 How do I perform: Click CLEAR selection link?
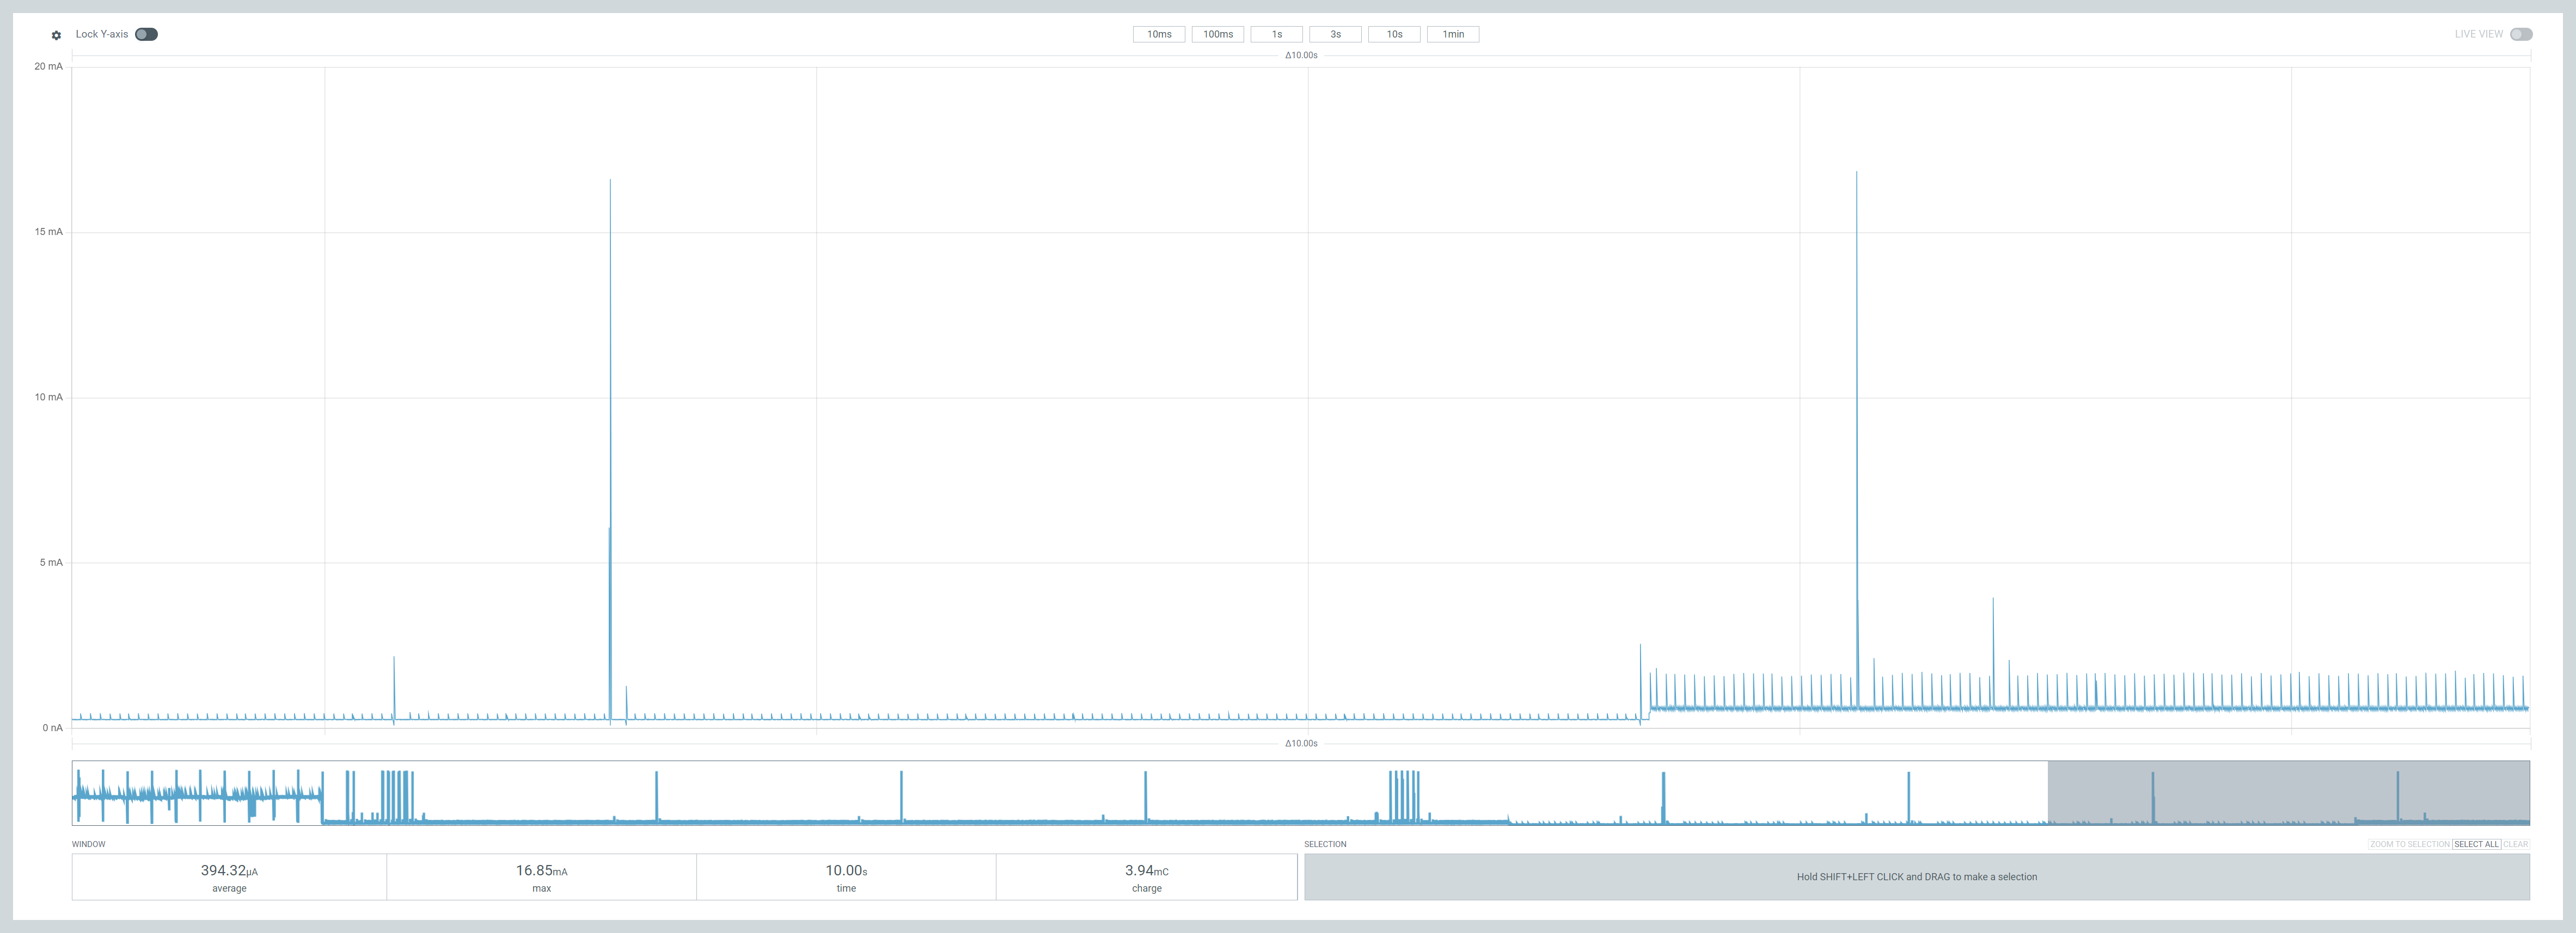tap(2515, 844)
